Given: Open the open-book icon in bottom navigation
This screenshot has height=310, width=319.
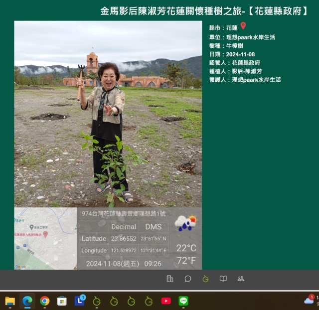Looking at the screenshot, I should coord(223,279).
